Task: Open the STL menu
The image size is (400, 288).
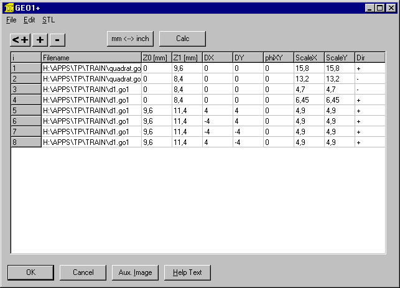Action: point(49,20)
